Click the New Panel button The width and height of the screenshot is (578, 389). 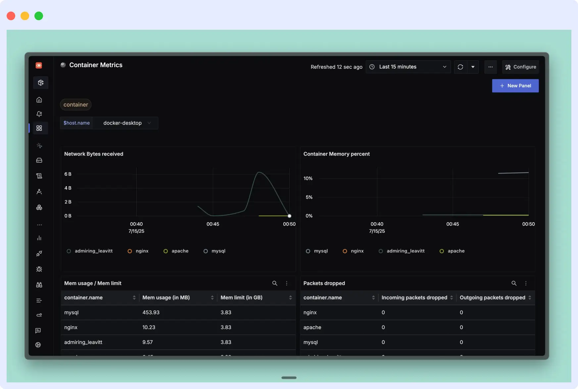tap(515, 86)
